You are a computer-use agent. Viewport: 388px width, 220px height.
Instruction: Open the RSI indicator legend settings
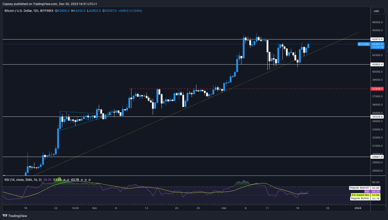(23, 180)
